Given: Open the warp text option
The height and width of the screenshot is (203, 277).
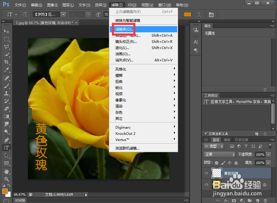Looking at the screenshot, I should pyautogui.click(x=199, y=14).
